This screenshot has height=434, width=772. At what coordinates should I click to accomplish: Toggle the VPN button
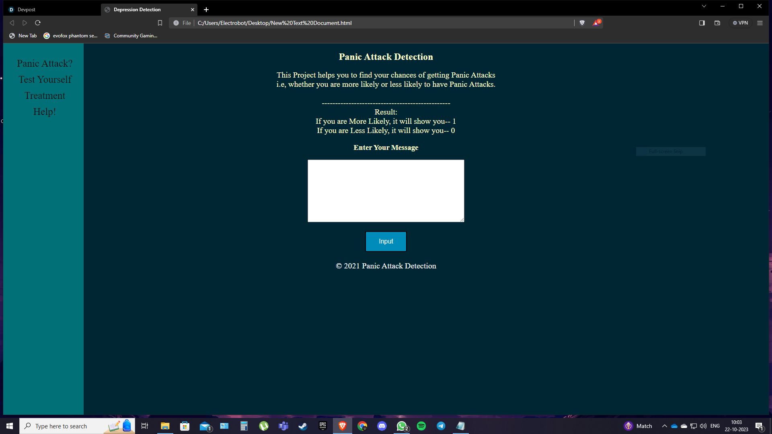[x=740, y=23]
